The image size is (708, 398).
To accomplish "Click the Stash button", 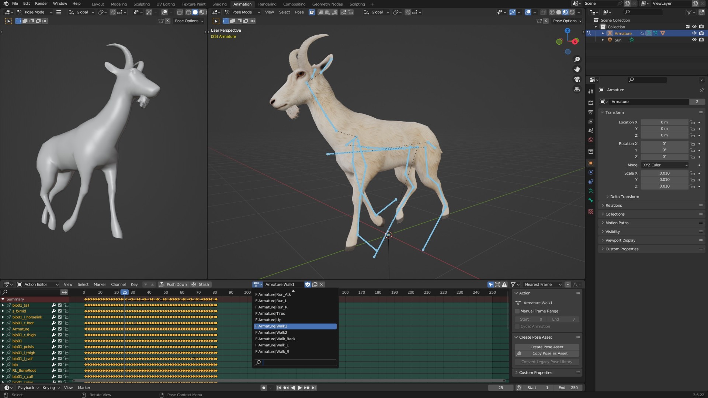I will tap(200, 284).
